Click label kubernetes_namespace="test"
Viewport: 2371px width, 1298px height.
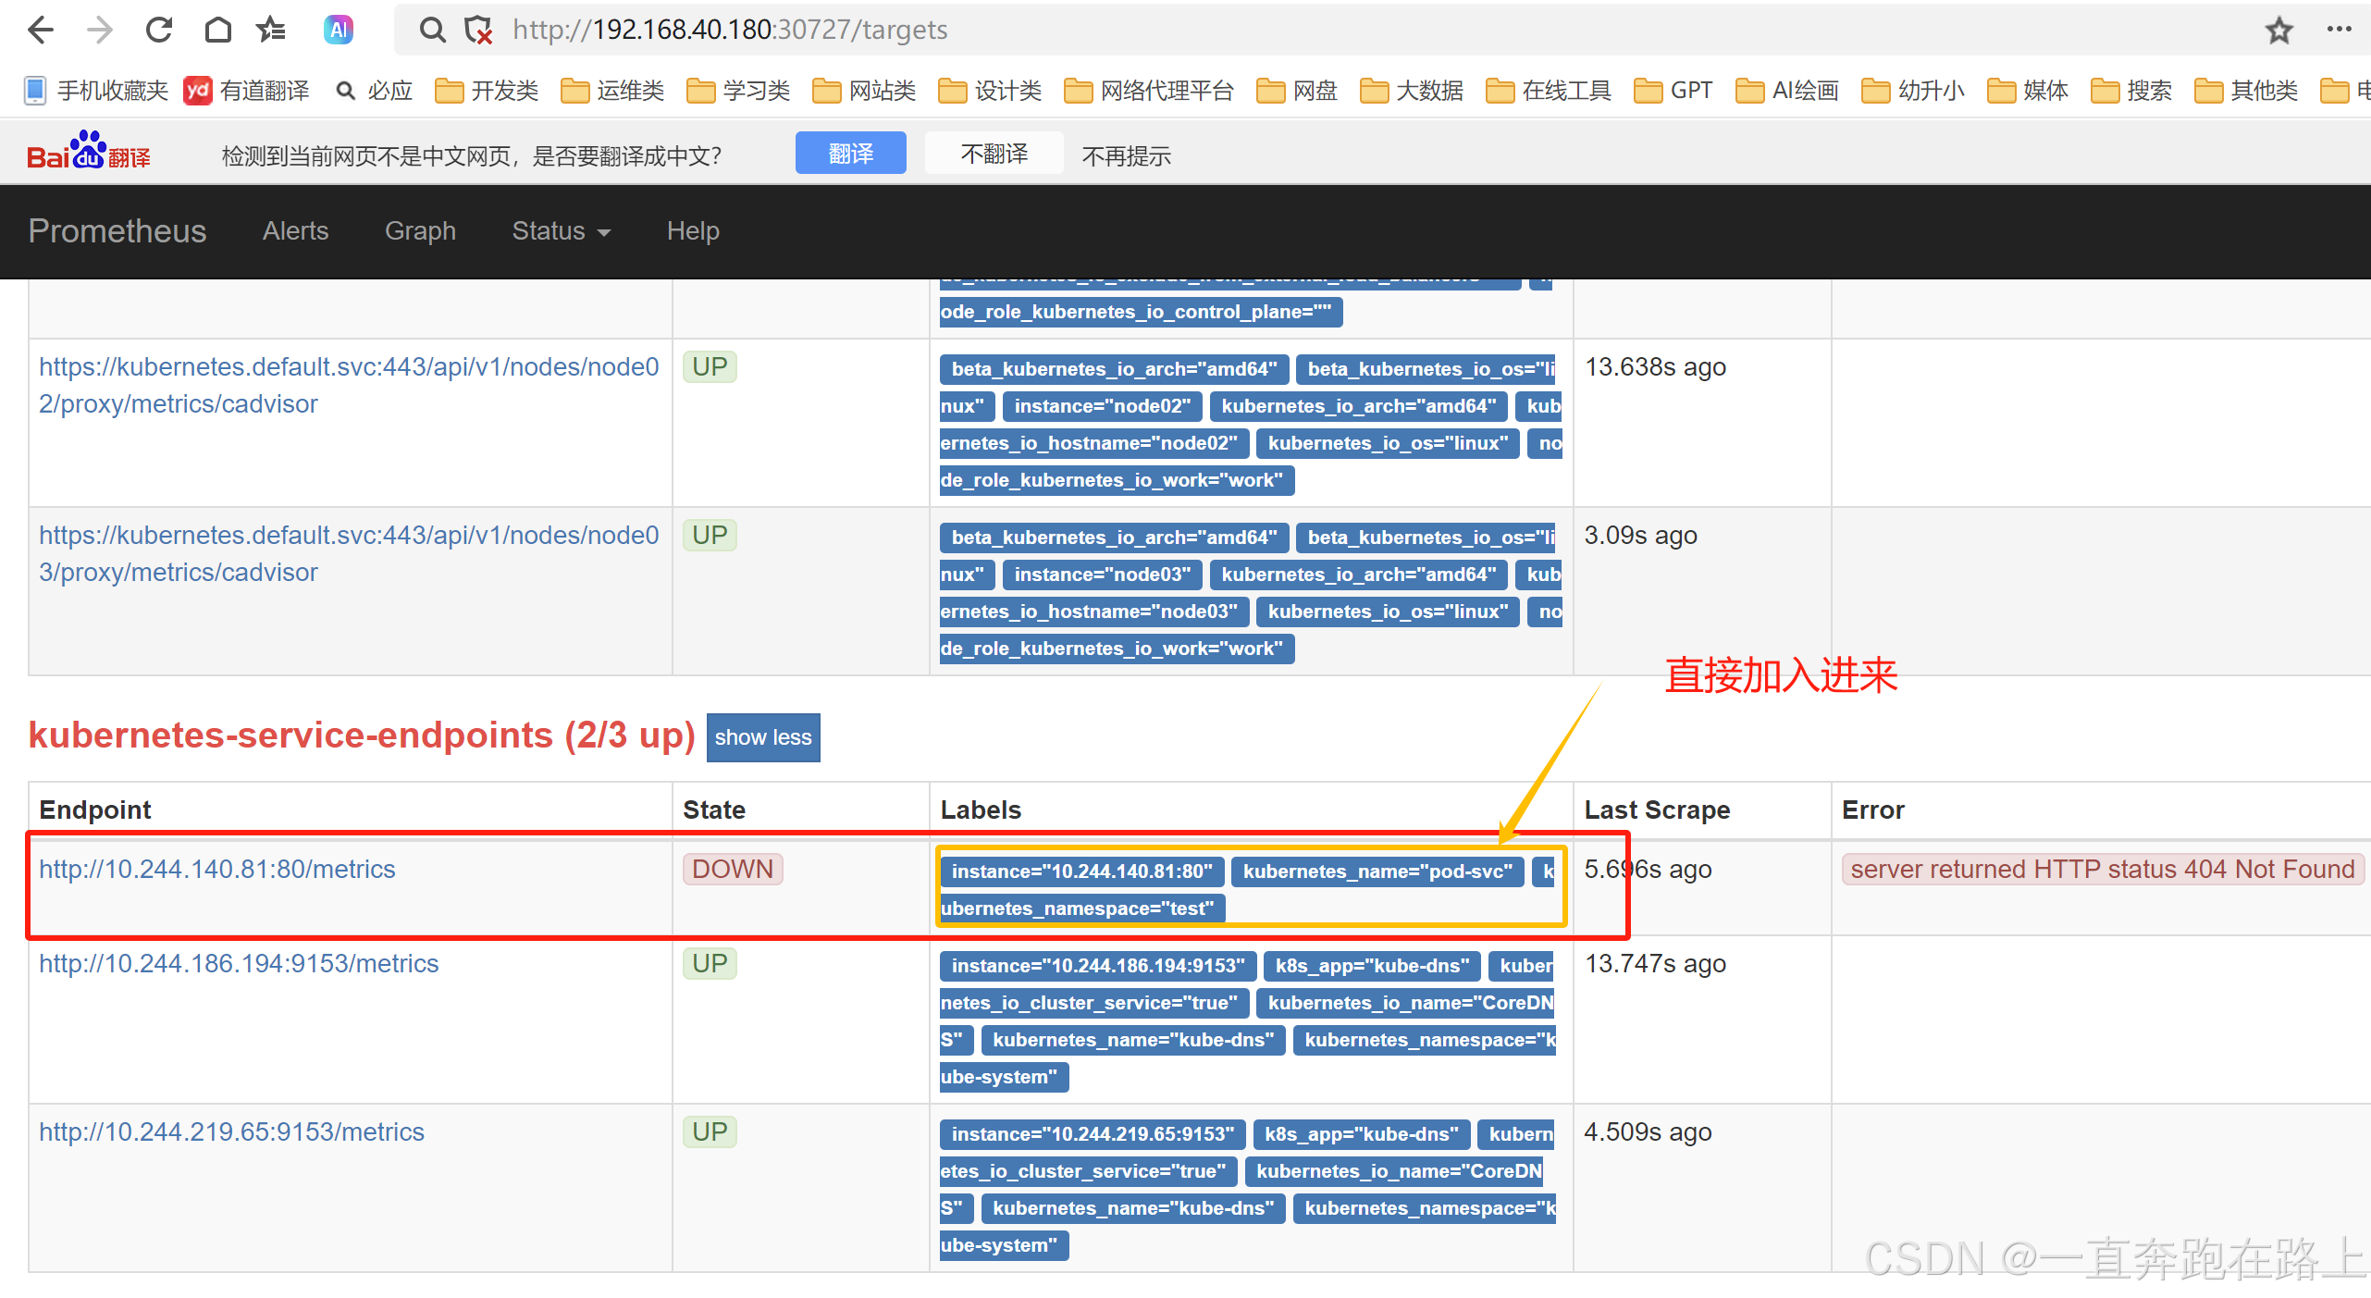(1082, 909)
